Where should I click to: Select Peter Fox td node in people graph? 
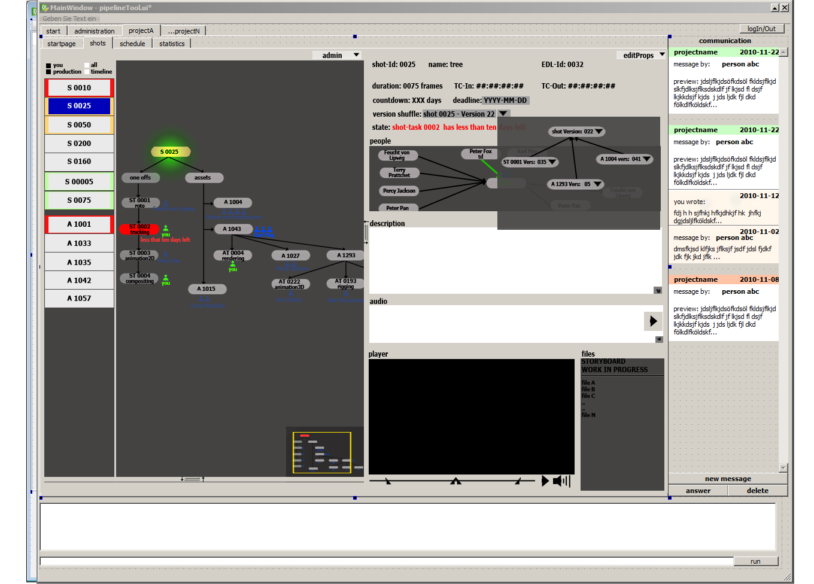tap(480, 154)
